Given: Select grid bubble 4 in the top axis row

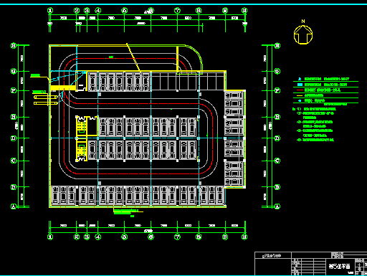Looking at the screenshot, I should tap(98, 11).
